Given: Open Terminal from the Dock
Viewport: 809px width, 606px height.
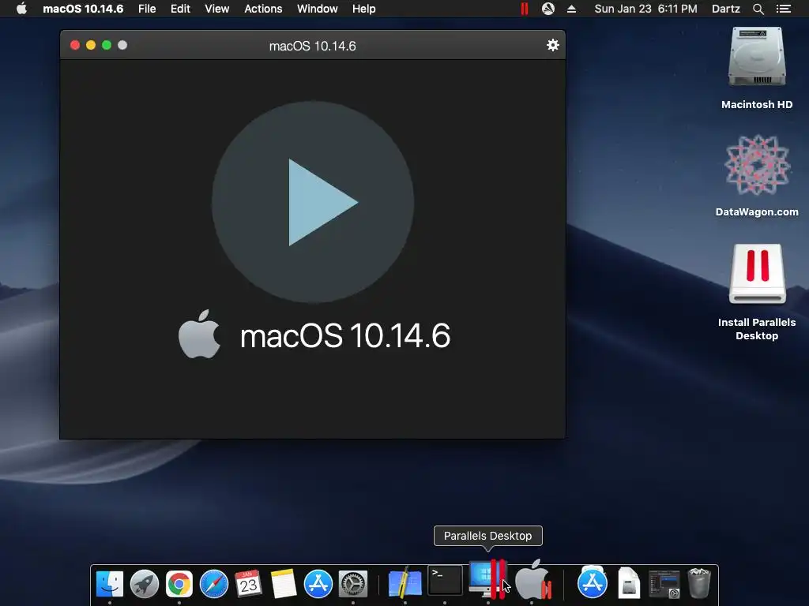Looking at the screenshot, I should pos(445,581).
